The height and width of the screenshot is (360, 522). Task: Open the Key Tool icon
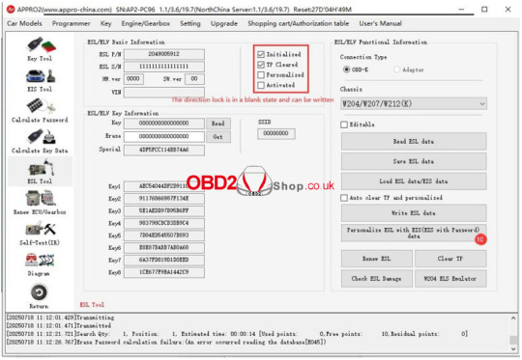[40, 48]
